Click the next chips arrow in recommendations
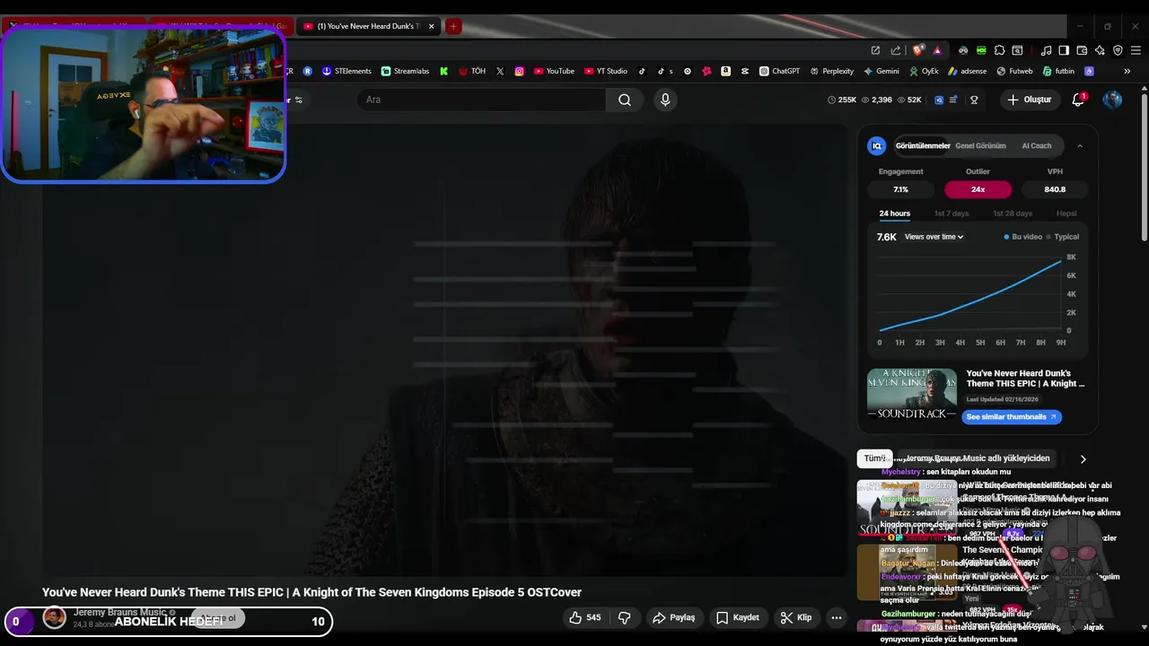 click(x=1083, y=459)
